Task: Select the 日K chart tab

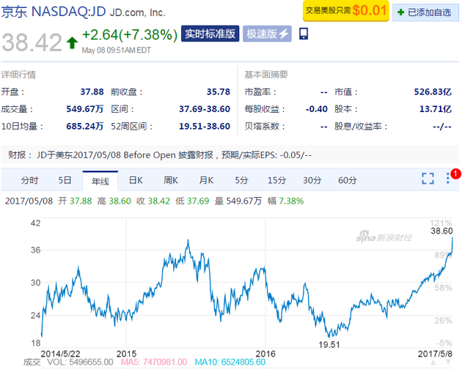Action: coord(136,180)
